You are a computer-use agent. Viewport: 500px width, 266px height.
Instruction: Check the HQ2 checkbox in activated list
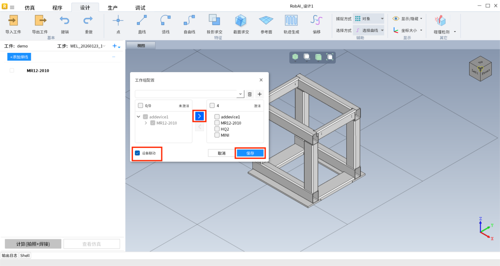coord(217,129)
